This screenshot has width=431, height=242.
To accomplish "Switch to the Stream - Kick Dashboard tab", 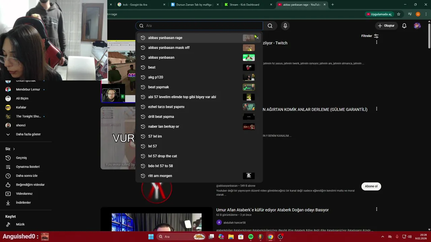I will (x=248, y=5).
